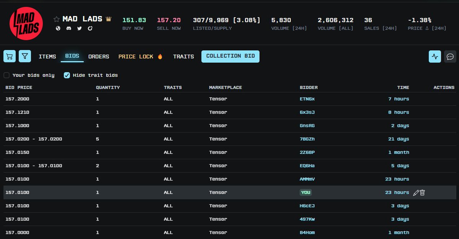Image resolution: width=459 pixels, height=239 pixels.
Task: Select the 157.2000 bid price
Action: coord(17,99)
